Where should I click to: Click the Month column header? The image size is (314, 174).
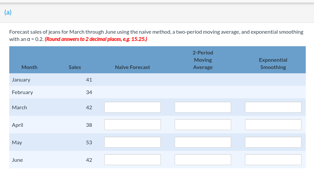[29, 67]
